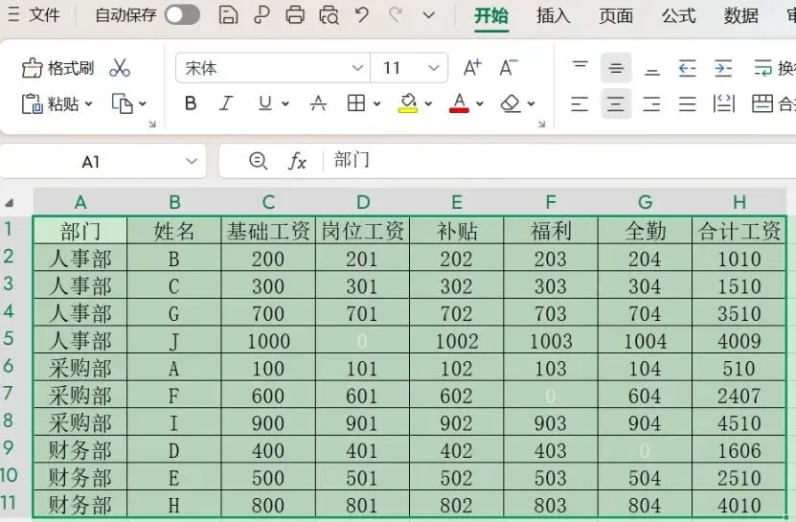This screenshot has width=796, height=522.
Task: Open the 公式 ribbon tab
Action: click(678, 15)
